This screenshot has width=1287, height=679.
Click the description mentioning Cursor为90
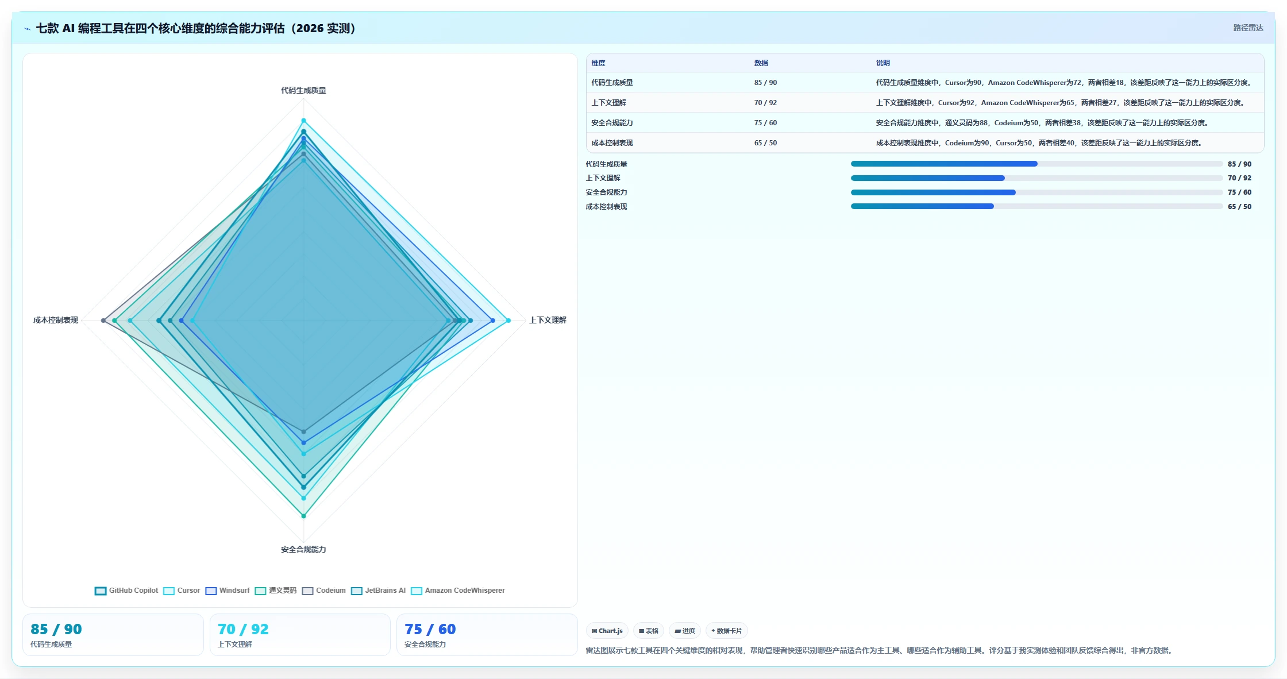pos(1065,83)
